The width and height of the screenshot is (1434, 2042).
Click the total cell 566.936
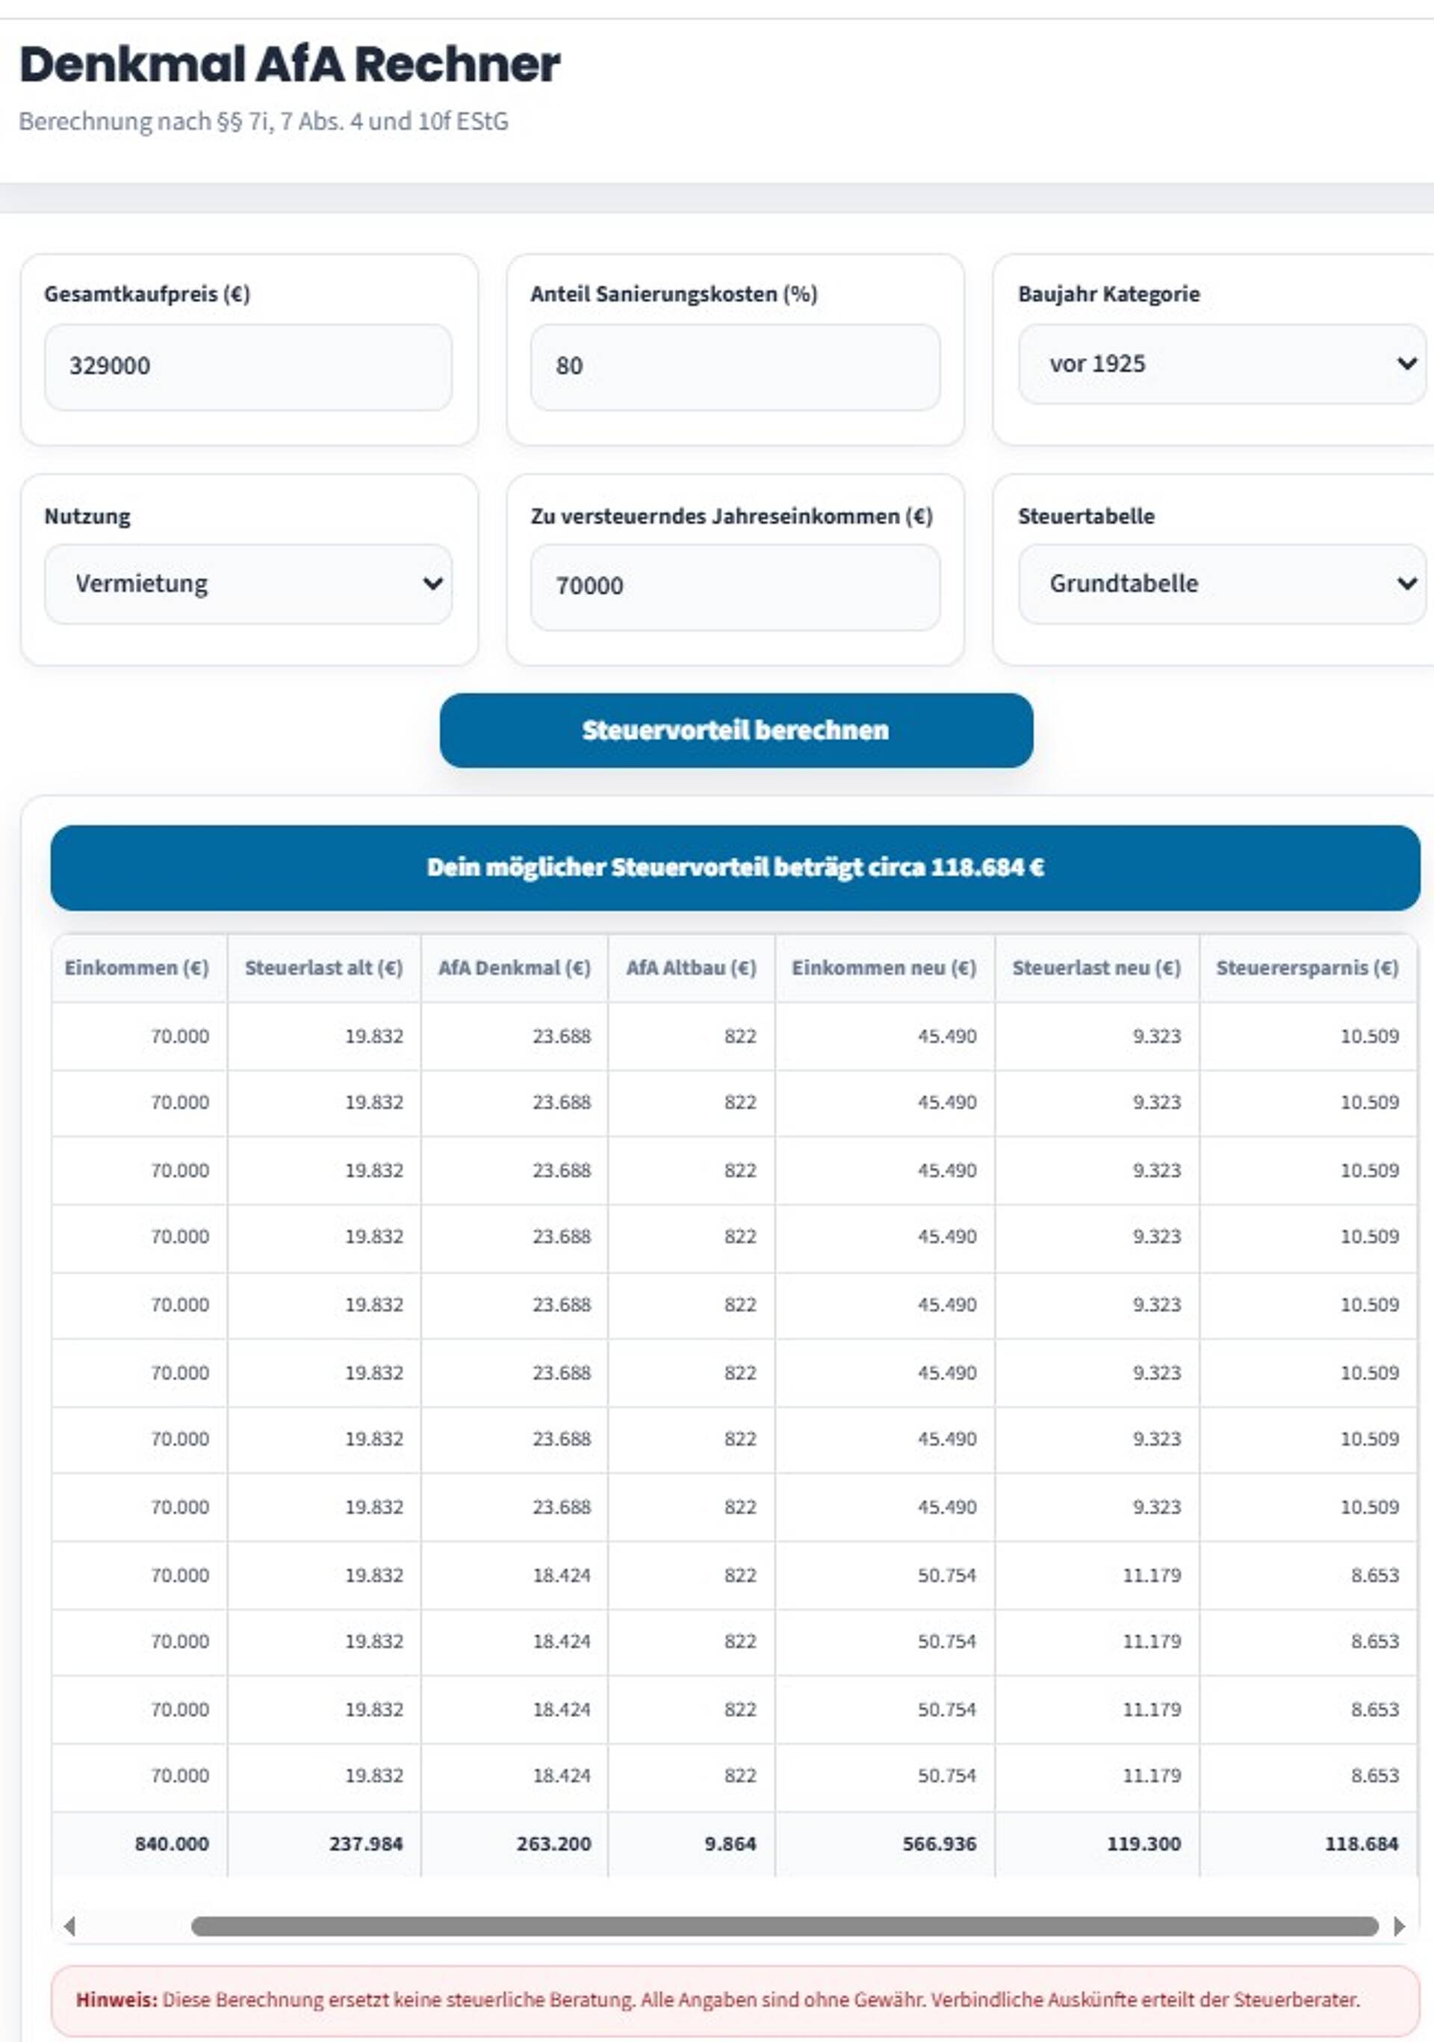click(x=886, y=1844)
